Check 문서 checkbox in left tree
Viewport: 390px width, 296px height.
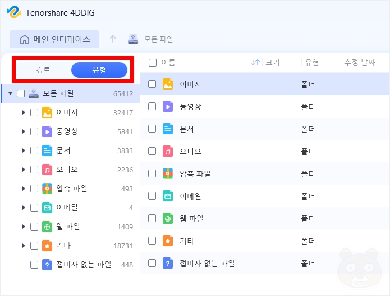(x=34, y=151)
